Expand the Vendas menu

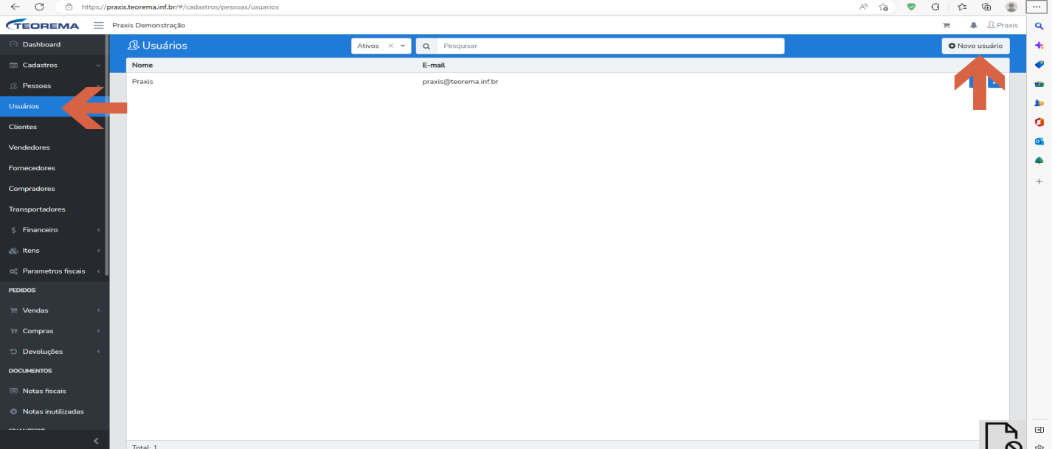pyautogui.click(x=55, y=310)
